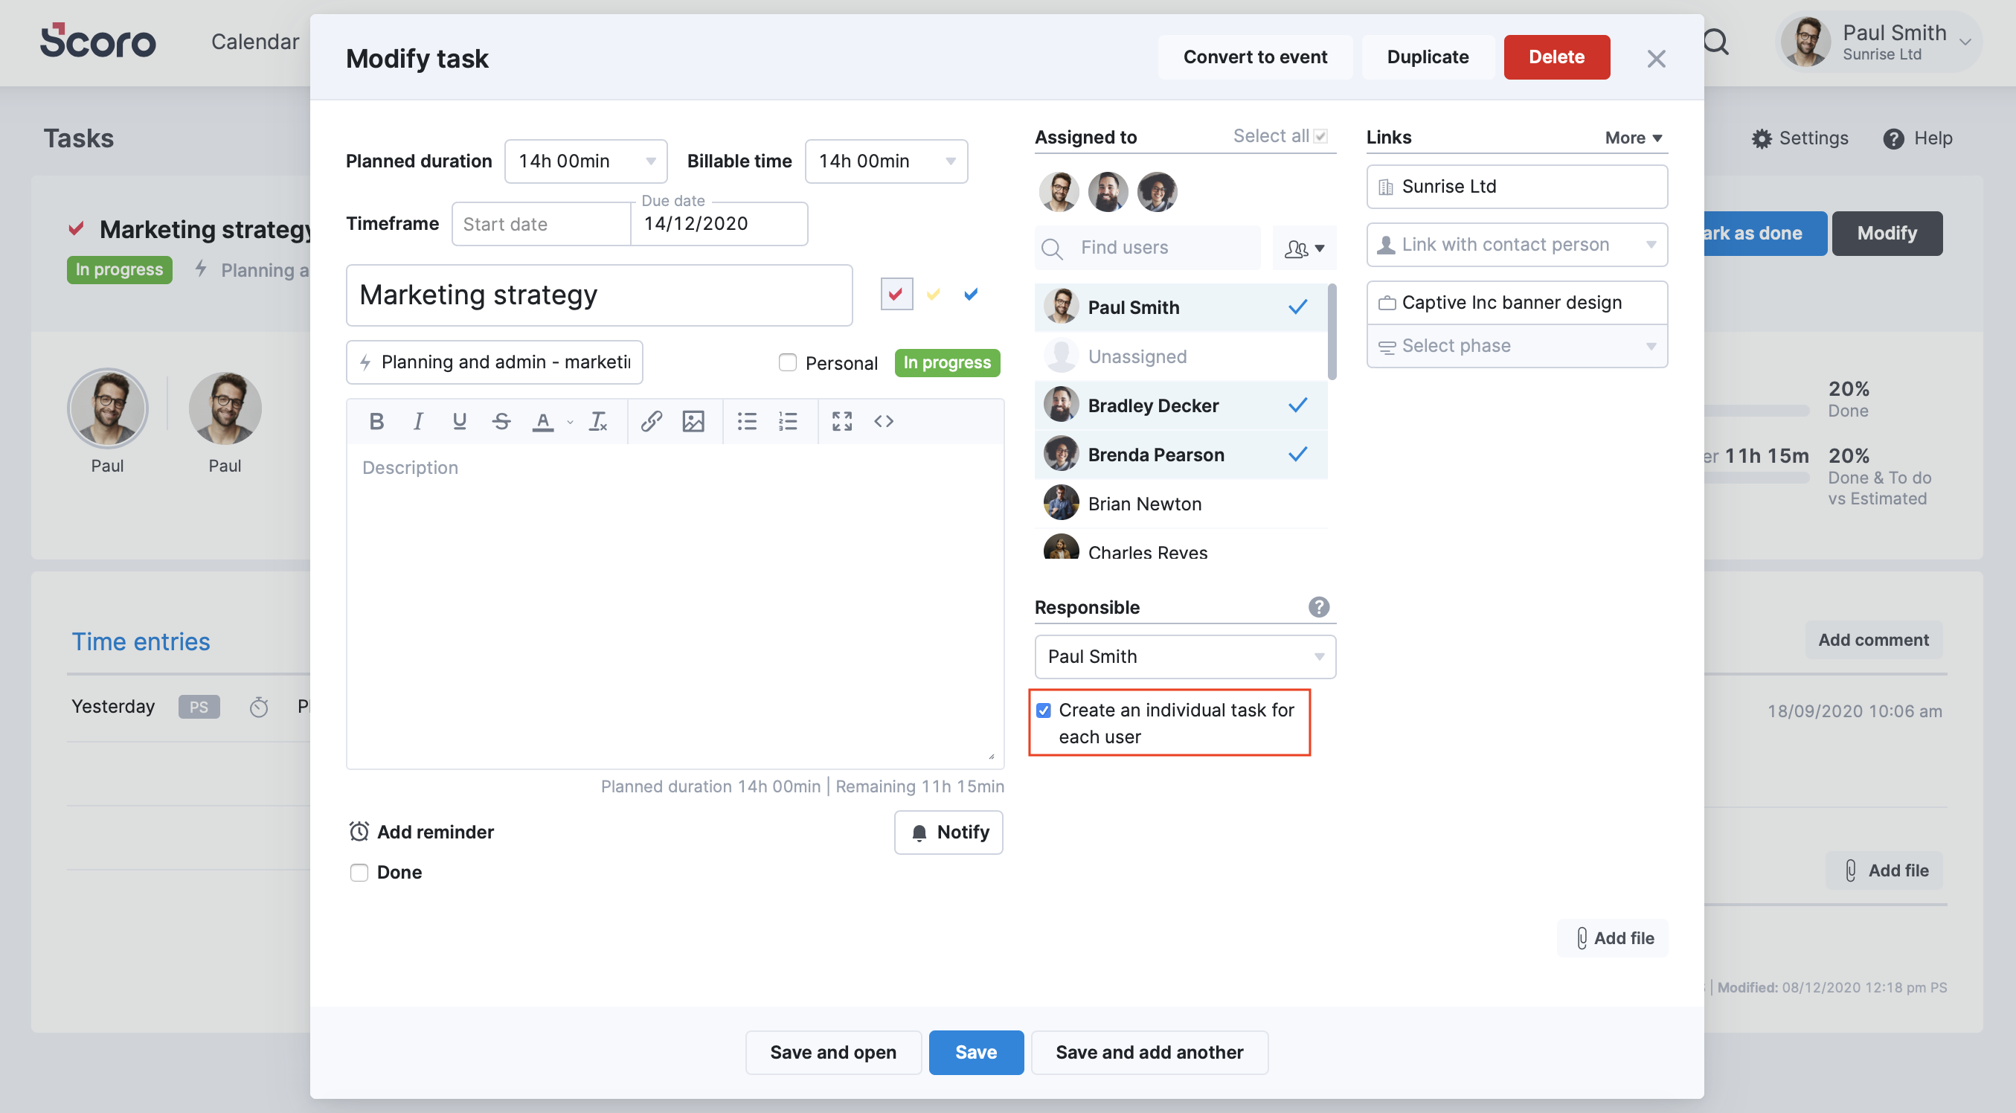Apply strikethrough formatting in editor toolbar
Viewport: 2016px width, 1113px height.
(501, 421)
